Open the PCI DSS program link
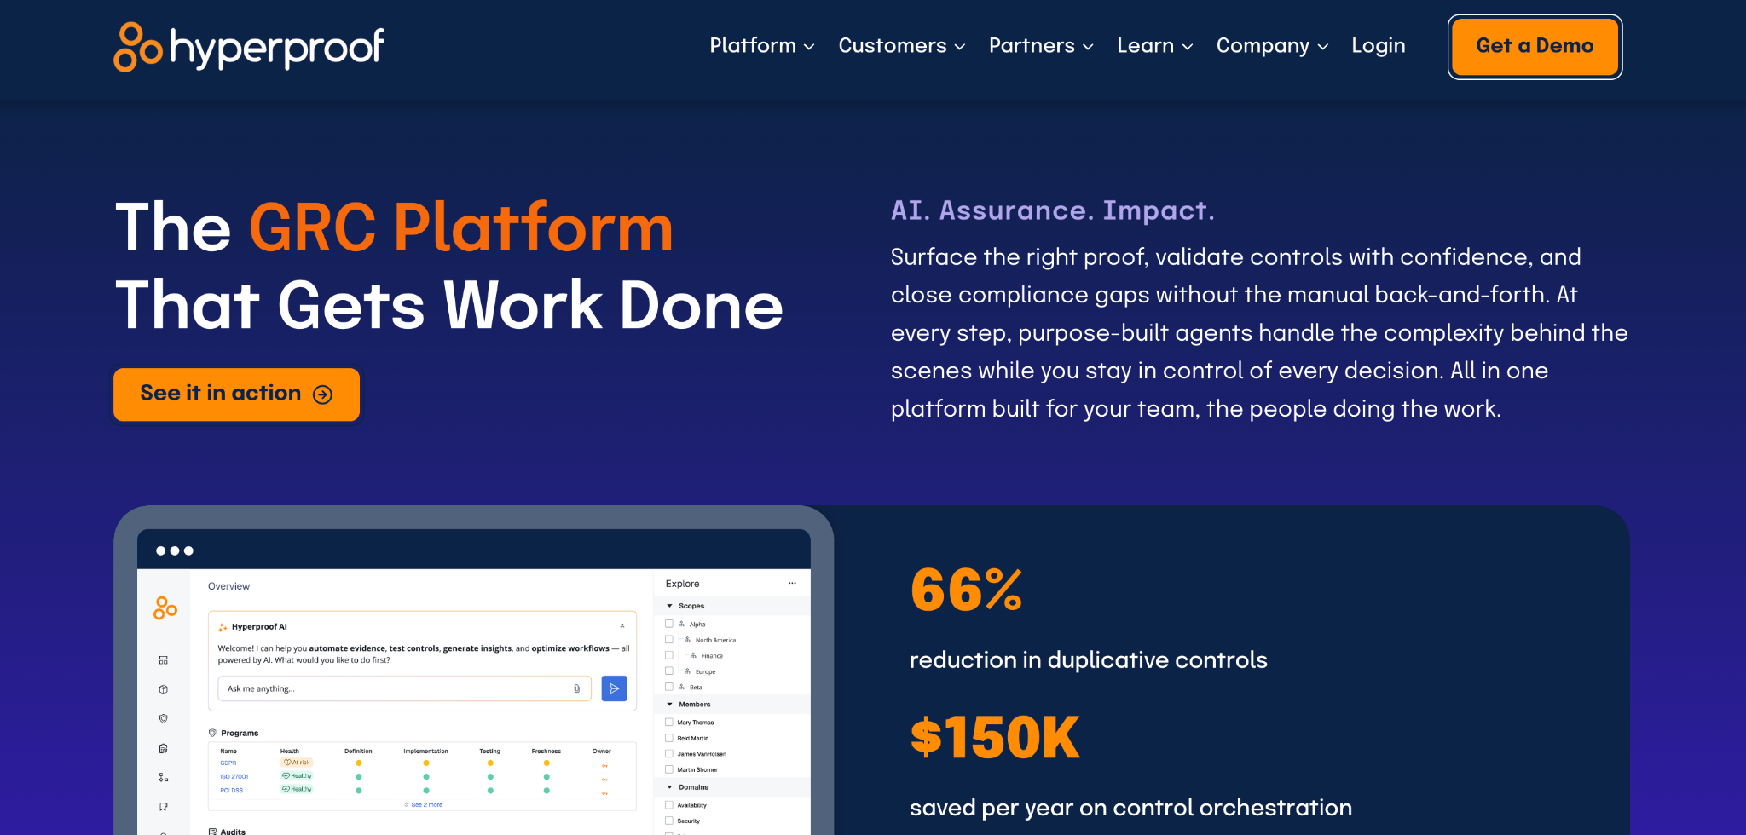The width and height of the screenshot is (1746, 835). 232,791
